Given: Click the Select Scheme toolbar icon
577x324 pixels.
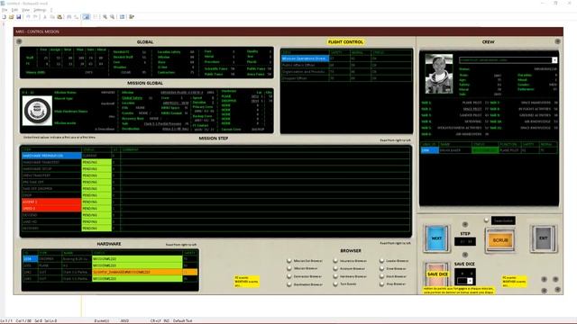Looking at the screenshot, I should [x=123, y=17].
